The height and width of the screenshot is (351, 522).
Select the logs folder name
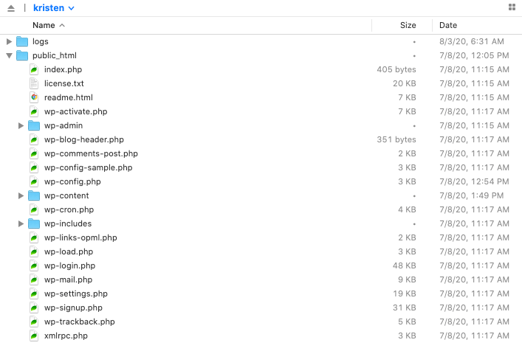pyautogui.click(x=41, y=41)
